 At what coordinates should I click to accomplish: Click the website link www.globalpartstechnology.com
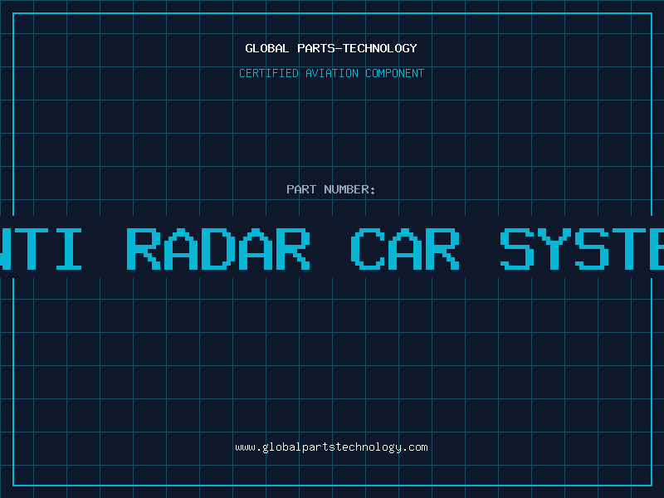331,447
